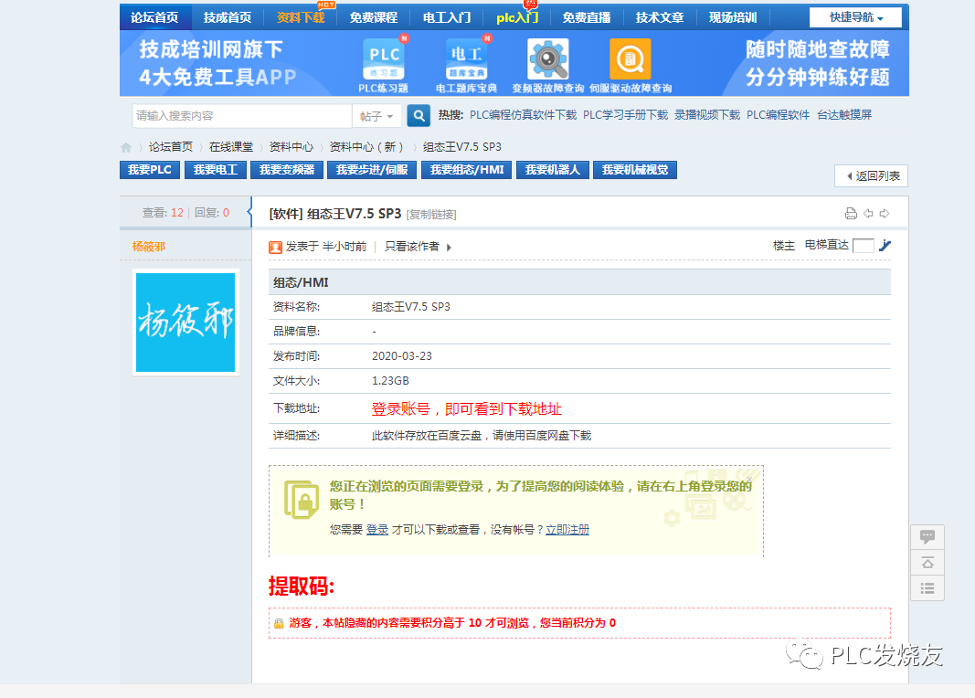Click the next thread arrow icon
The height and width of the screenshot is (698, 975).
tap(885, 213)
